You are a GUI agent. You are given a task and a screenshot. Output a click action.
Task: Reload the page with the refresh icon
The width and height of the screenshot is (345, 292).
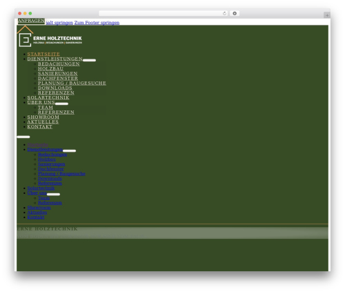click(224, 13)
